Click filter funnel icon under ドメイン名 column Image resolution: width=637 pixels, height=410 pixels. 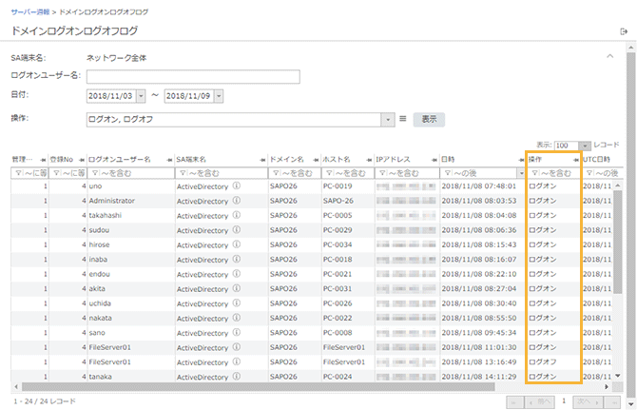point(278,173)
